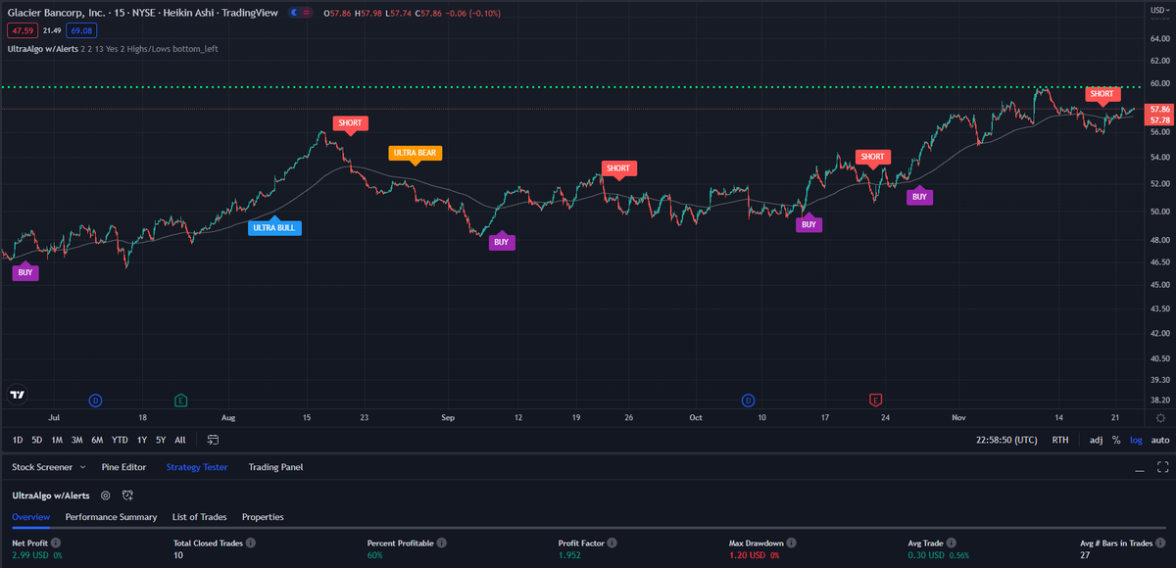Show Total Closed Trades info icon
Image resolution: width=1176 pixels, height=568 pixels.
(x=253, y=543)
